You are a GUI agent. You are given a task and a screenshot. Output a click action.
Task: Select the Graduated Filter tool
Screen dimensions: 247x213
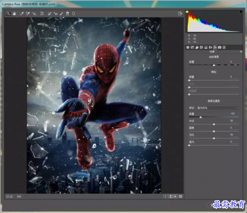click(x=68, y=13)
